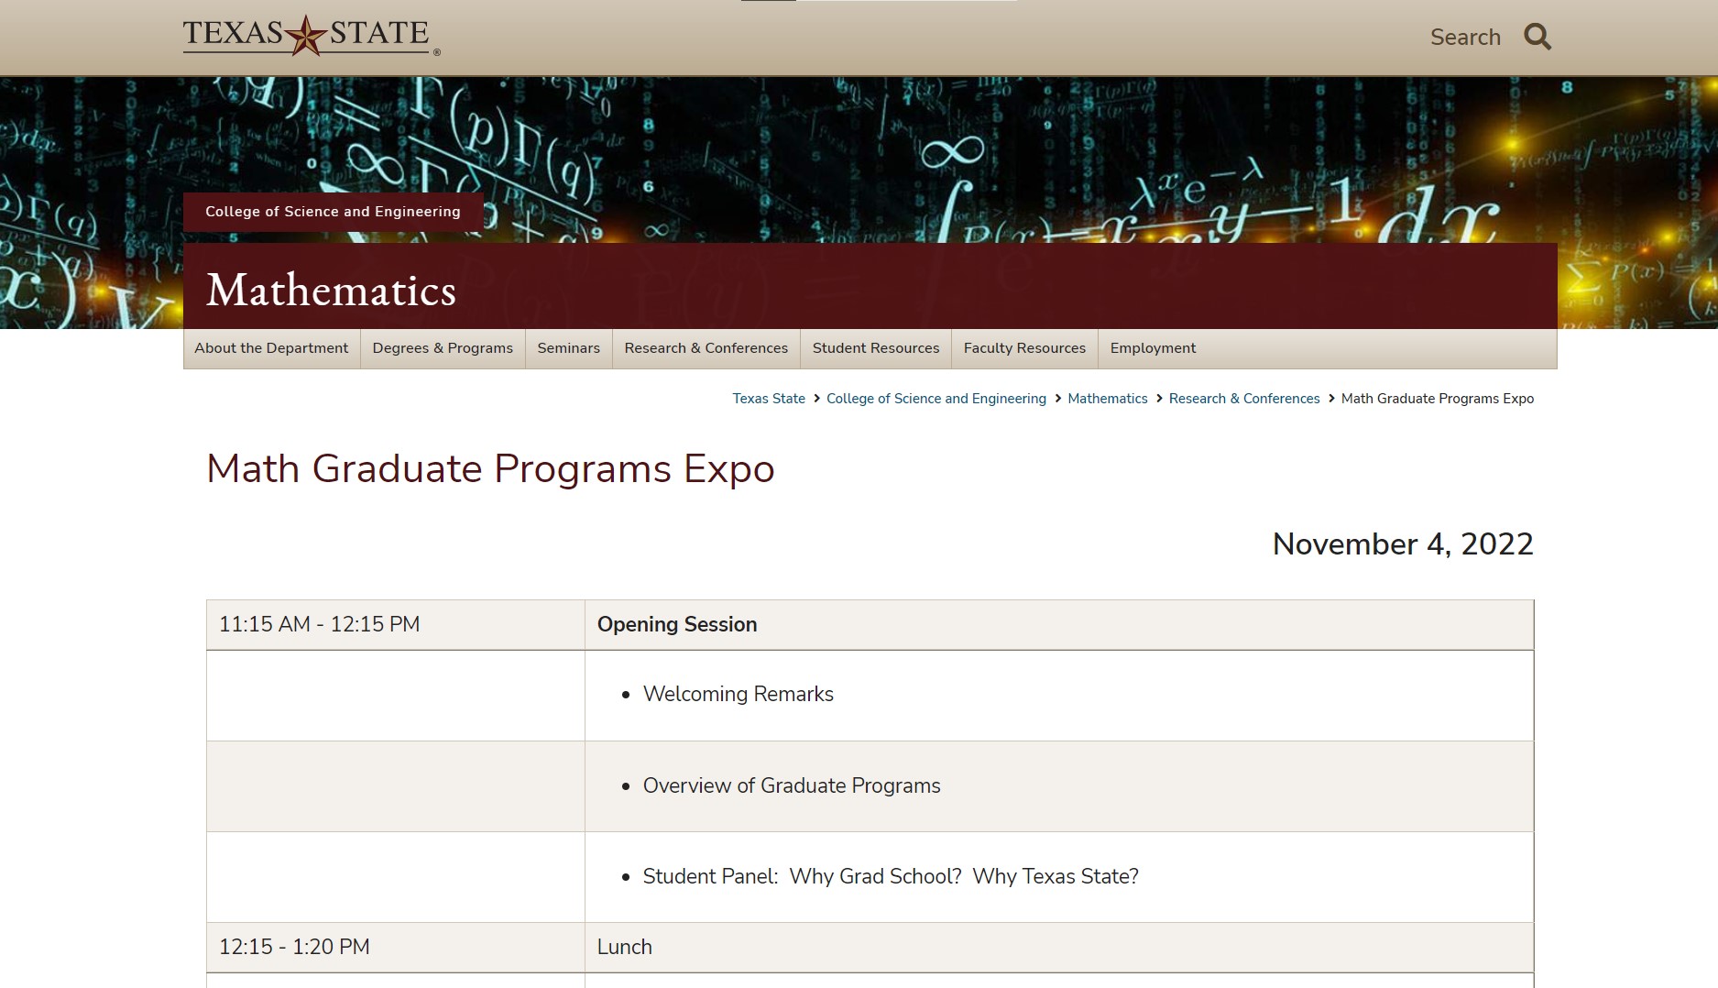Click Research & Conferences breadcrumb link

(1243, 399)
